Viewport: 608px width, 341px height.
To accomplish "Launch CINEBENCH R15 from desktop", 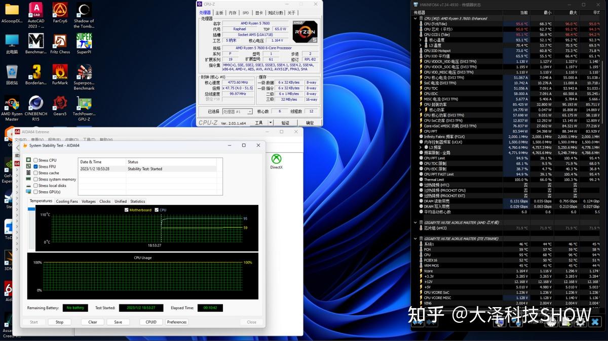I will (35, 108).
